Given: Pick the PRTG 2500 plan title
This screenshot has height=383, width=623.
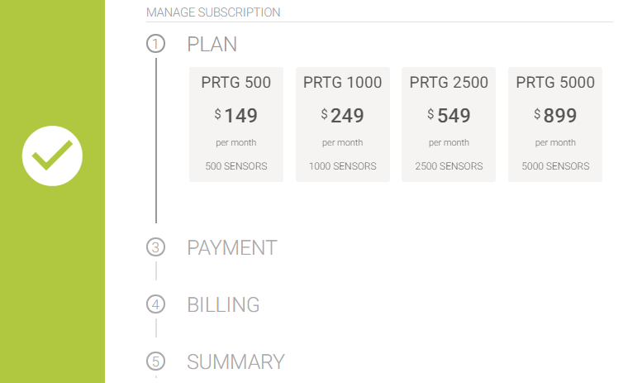Looking at the screenshot, I should tap(449, 83).
